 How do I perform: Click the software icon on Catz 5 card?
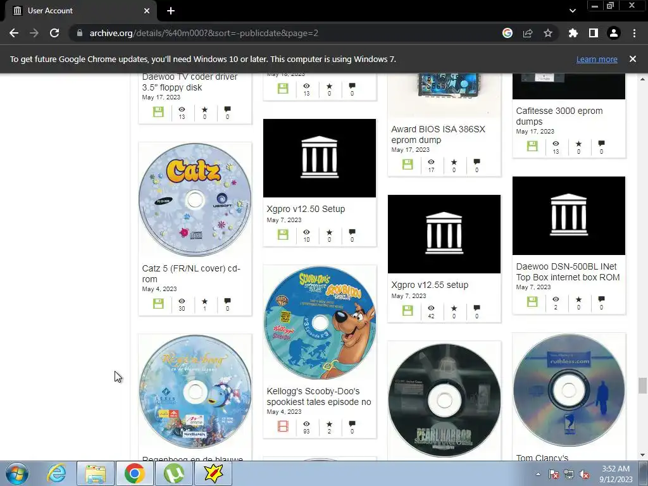pyautogui.click(x=158, y=304)
